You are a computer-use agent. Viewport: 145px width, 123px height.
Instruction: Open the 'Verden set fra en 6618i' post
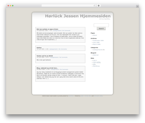click(45, 56)
